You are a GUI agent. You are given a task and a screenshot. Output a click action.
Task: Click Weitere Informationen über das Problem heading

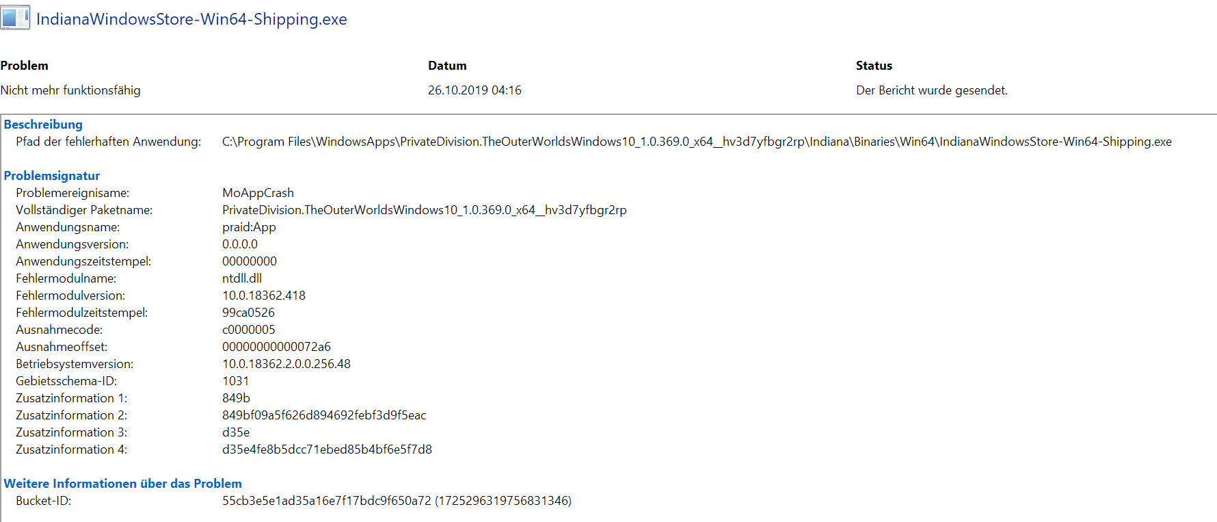(x=123, y=484)
